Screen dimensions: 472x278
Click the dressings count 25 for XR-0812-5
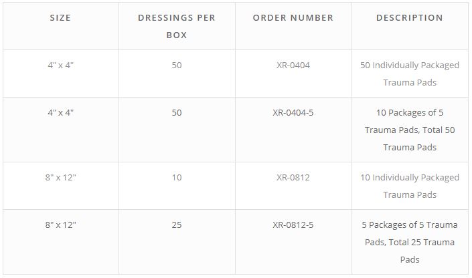coord(176,225)
